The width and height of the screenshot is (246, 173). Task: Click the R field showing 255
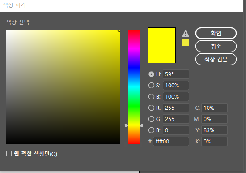click(x=176, y=108)
